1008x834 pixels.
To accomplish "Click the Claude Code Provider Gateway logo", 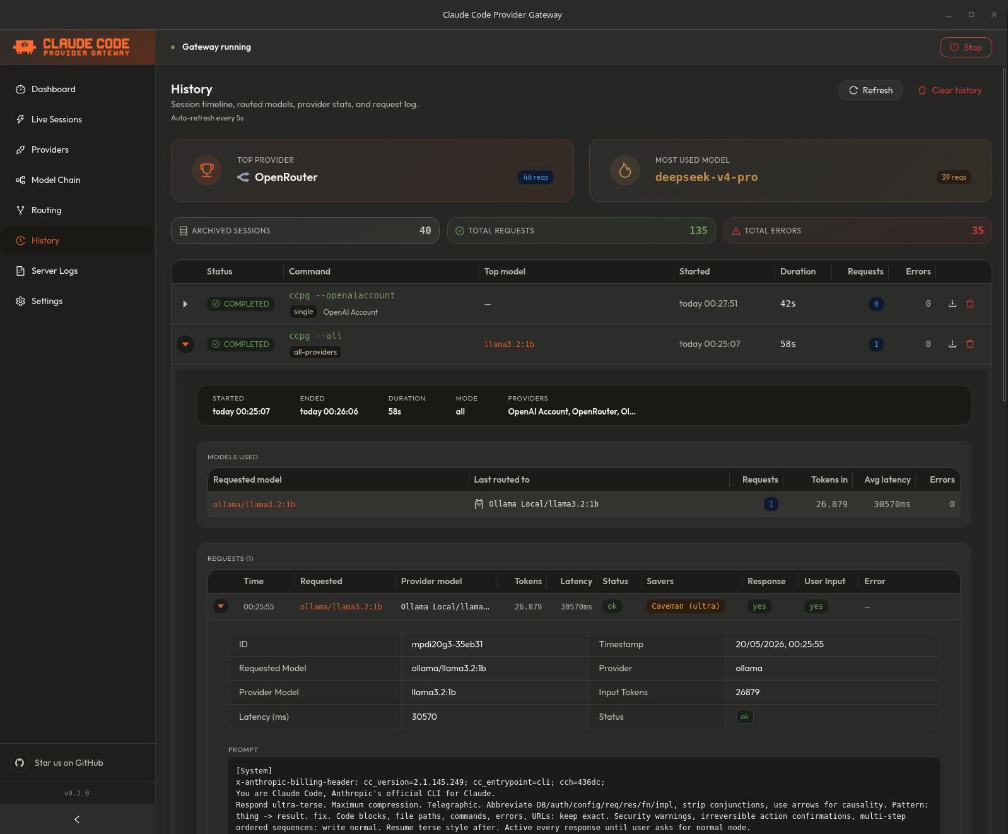I will [x=71, y=47].
